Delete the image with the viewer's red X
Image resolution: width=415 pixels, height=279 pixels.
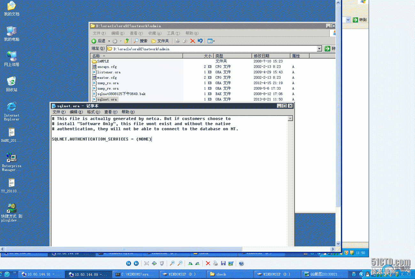coord(208,263)
